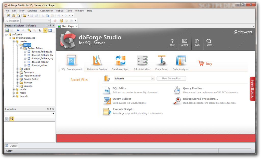The image size is (261, 159).
Task: Toggle alphabetical sort in Properties panel
Action: (x=12, y=119)
